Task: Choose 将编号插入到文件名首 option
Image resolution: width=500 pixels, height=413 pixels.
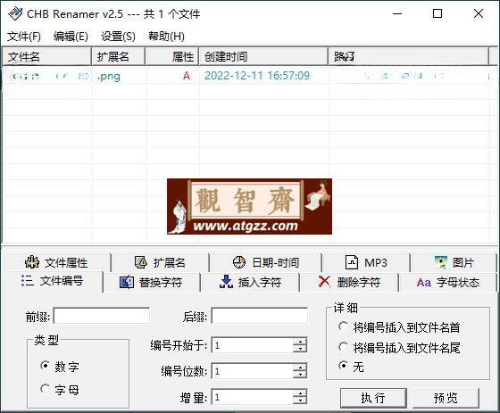Action: click(343, 326)
